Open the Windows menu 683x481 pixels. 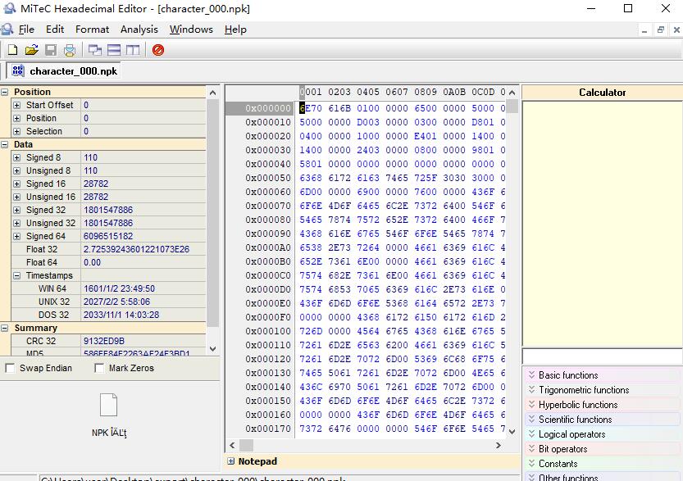[x=191, y=29]
